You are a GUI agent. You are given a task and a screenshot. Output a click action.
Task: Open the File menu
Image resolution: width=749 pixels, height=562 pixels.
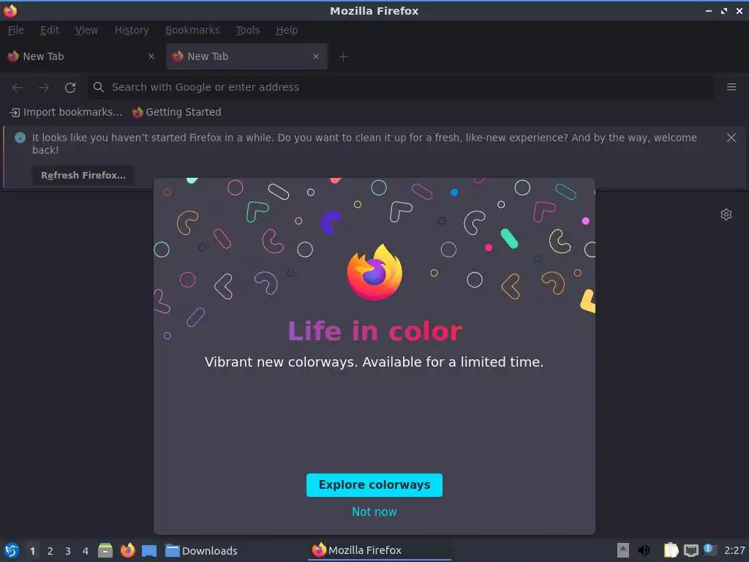(x=16, y=30)
